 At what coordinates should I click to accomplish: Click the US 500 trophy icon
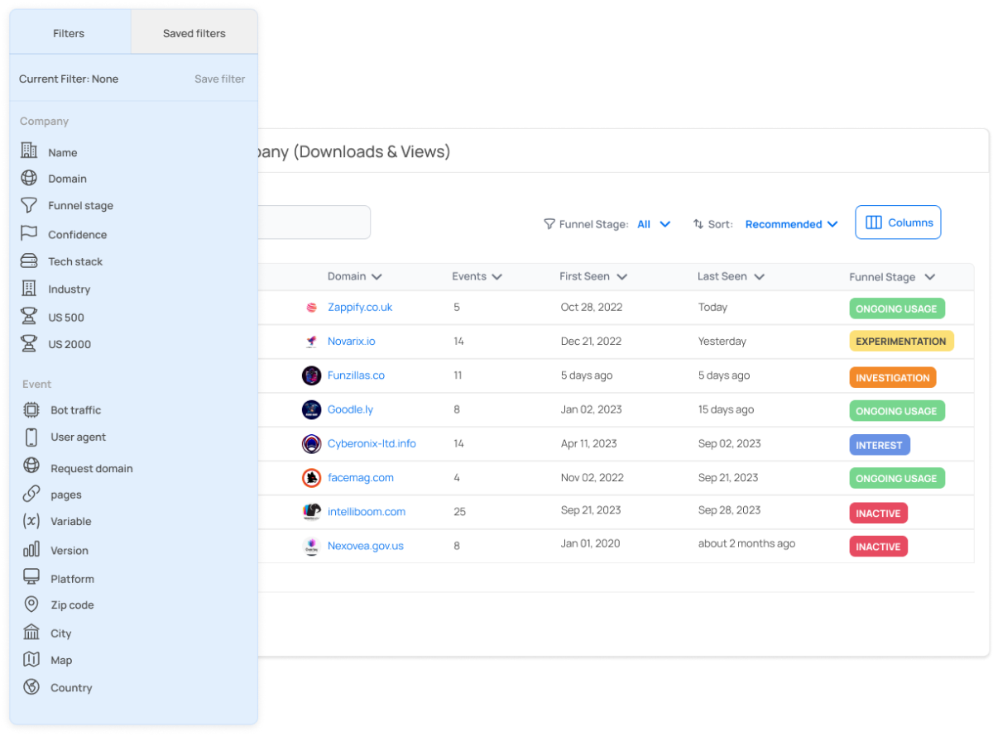29,317
